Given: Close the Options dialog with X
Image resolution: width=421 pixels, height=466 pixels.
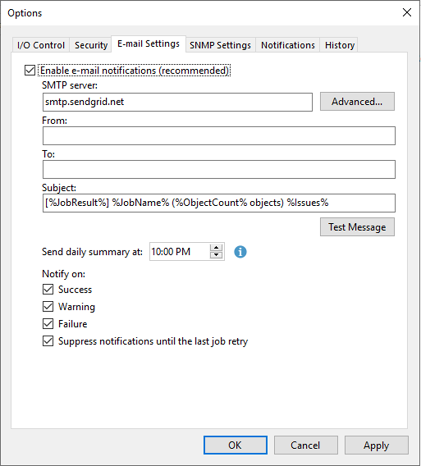Looking at the screenshot, I should click(407, 12).
